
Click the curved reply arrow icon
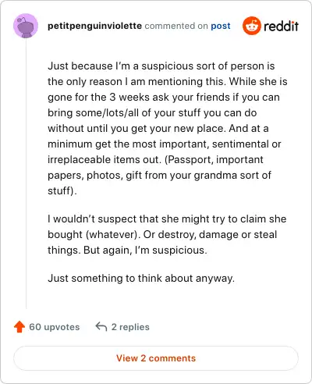click(101, 326)
